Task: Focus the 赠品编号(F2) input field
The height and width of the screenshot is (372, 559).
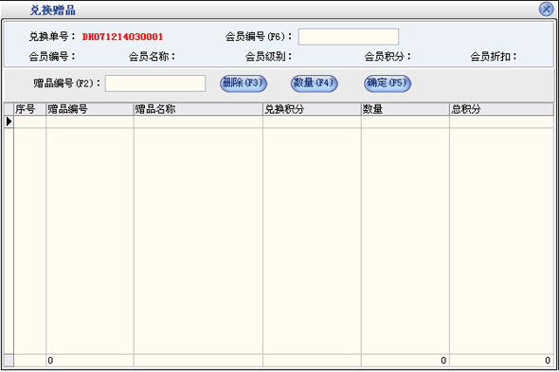Action: point(155,84)
